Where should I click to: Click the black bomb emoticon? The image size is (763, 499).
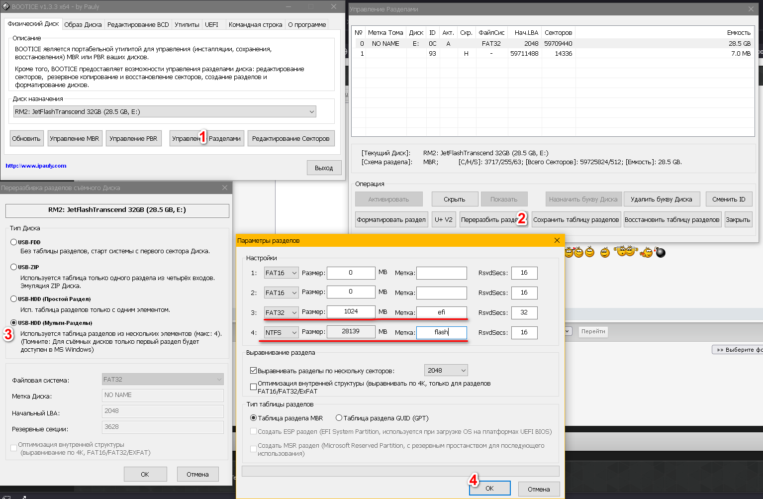click(x=661, y=253)
